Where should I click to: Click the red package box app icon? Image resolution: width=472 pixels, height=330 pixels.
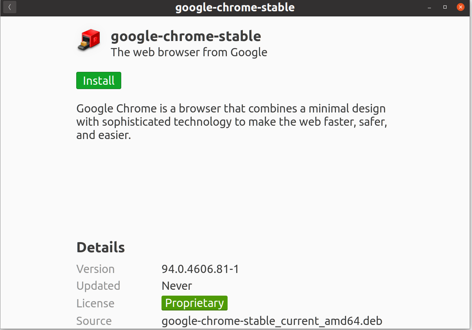(x=89, y=40)
